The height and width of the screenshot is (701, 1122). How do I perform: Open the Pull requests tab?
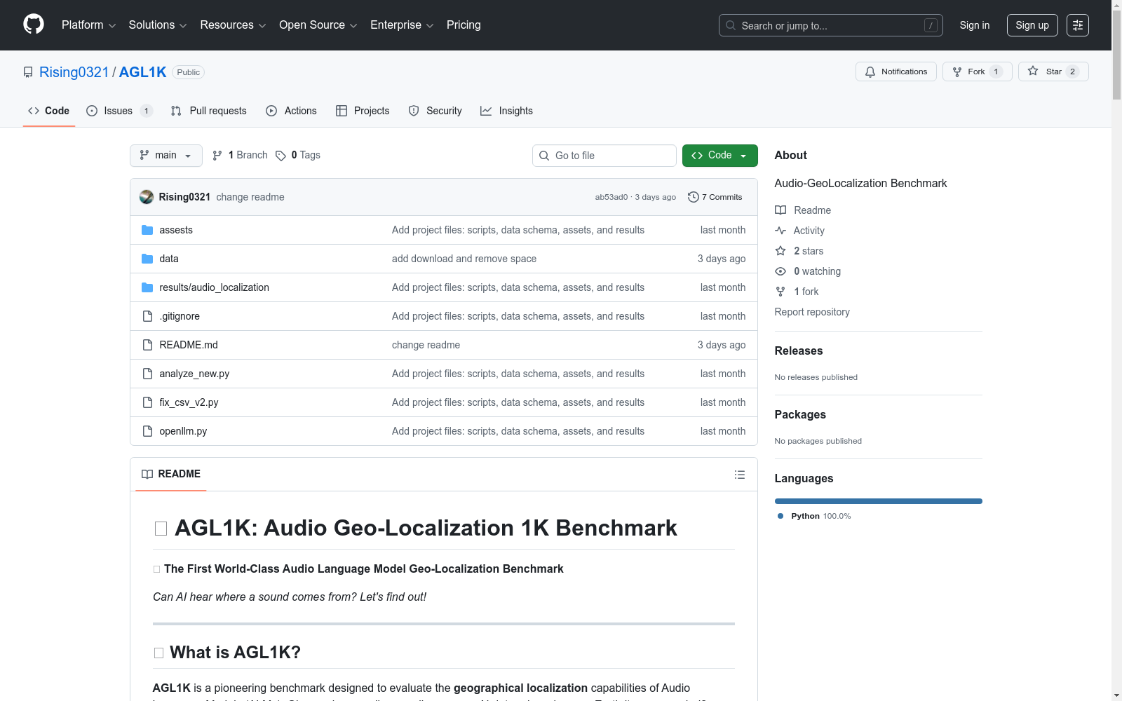(x=209, y=111)
